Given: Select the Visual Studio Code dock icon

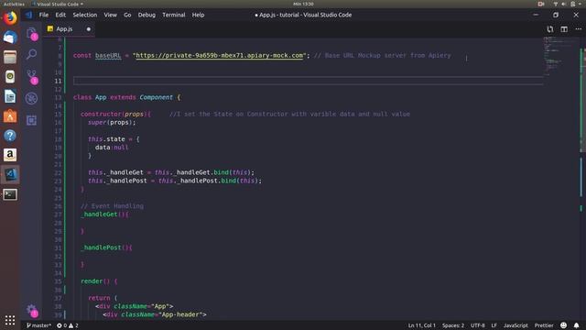Looking at the screenshot, I should tap(10, 175).
